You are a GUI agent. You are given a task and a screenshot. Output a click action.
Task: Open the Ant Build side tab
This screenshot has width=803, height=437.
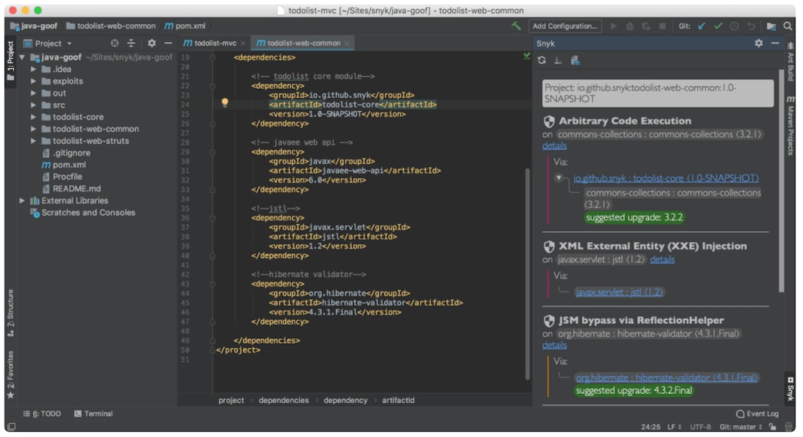[x=791, y=62]
